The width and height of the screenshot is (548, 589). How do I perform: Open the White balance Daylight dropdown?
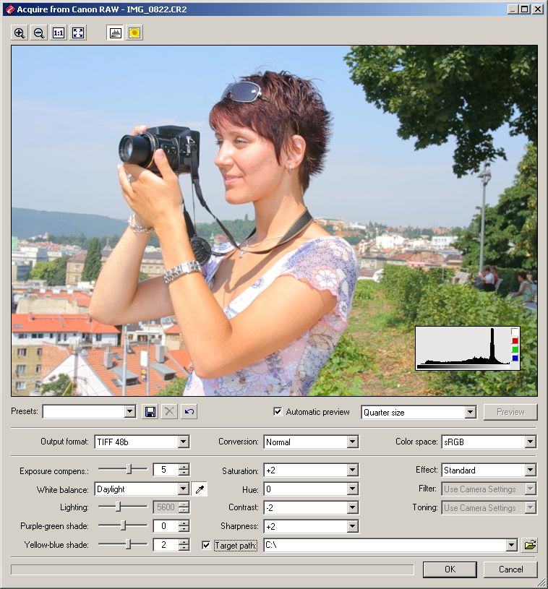click(x=183, y=489)
